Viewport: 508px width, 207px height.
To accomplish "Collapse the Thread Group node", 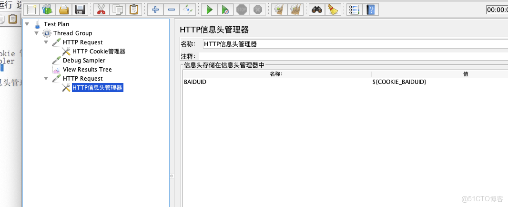I will click(37, 33).
